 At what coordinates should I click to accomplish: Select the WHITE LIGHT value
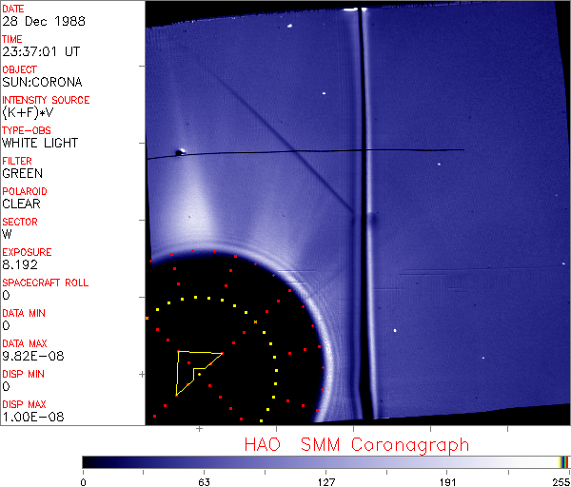[x=40, y=143]
